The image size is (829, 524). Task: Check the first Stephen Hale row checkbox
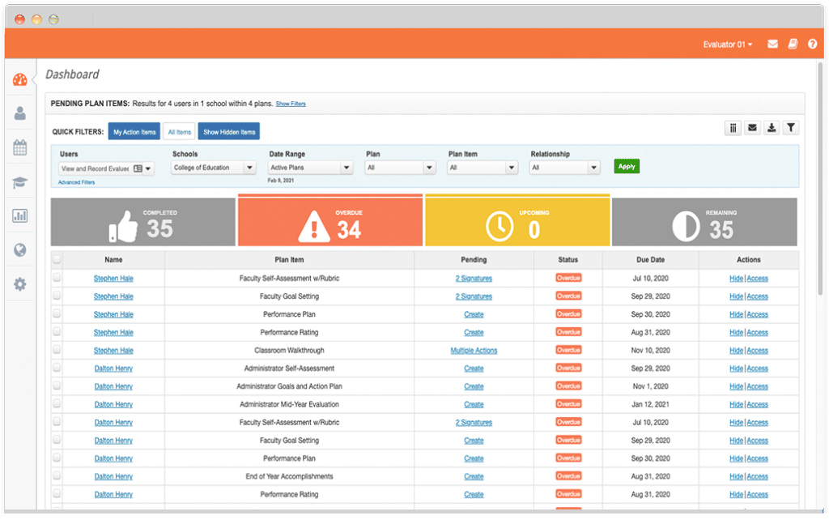(56, 278)
